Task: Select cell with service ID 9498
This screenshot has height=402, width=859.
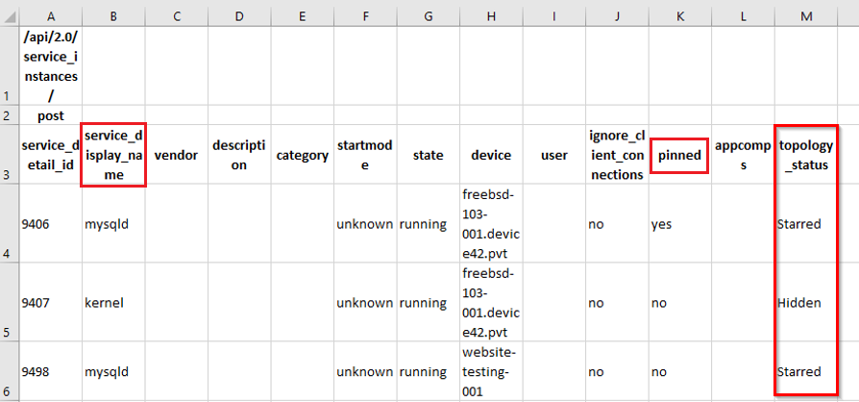Action: [50, 371]
